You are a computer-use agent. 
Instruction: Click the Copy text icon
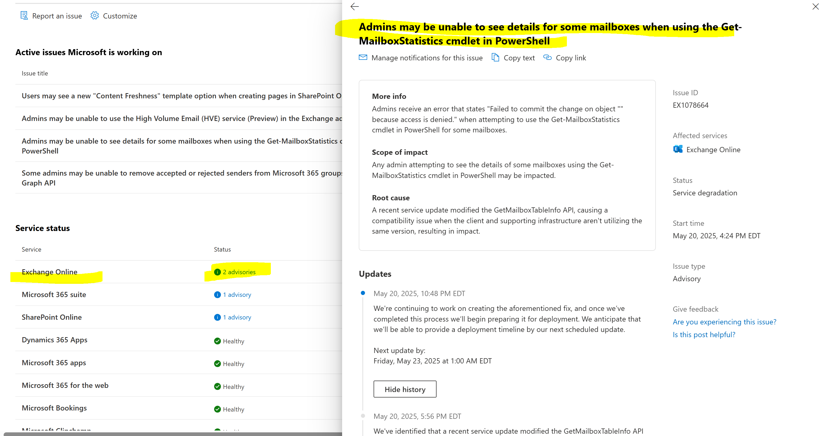coord(496,57)
